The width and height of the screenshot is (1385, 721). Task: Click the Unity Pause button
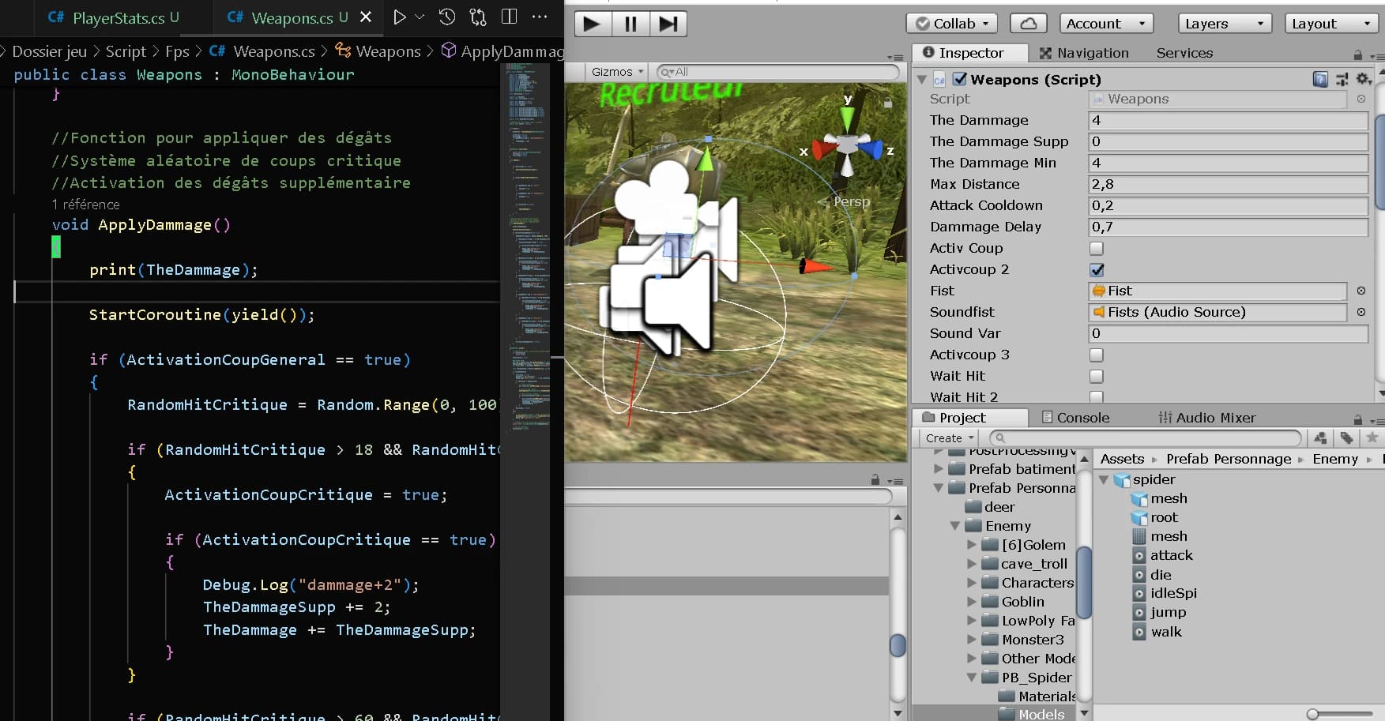[630, 24]
